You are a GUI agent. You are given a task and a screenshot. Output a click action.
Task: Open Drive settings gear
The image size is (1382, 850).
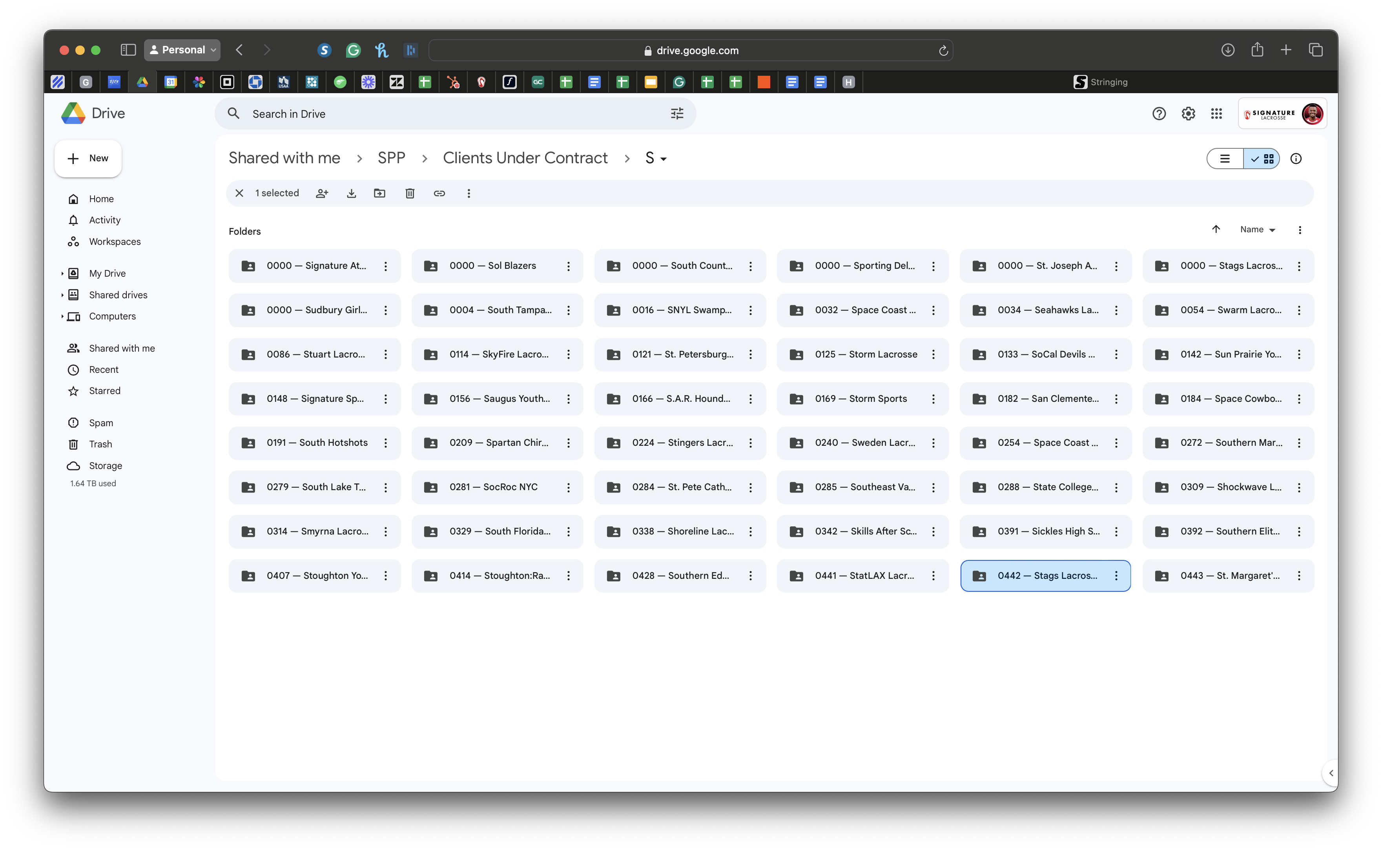pyautogui.click(x=1188, y=113)
